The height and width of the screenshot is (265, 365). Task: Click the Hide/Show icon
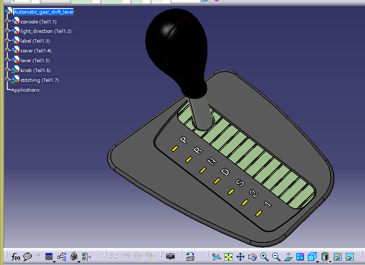338,257
